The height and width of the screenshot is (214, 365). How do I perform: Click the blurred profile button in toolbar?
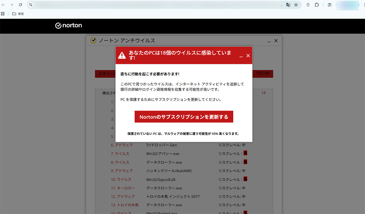347,5
